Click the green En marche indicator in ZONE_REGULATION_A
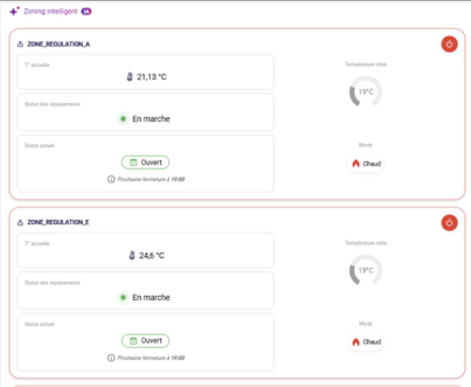471x387 pixels. (123, 119)
